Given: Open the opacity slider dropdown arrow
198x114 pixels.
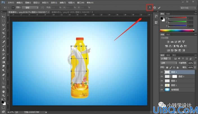Looking at the screenshot, I should pos(195,63).
